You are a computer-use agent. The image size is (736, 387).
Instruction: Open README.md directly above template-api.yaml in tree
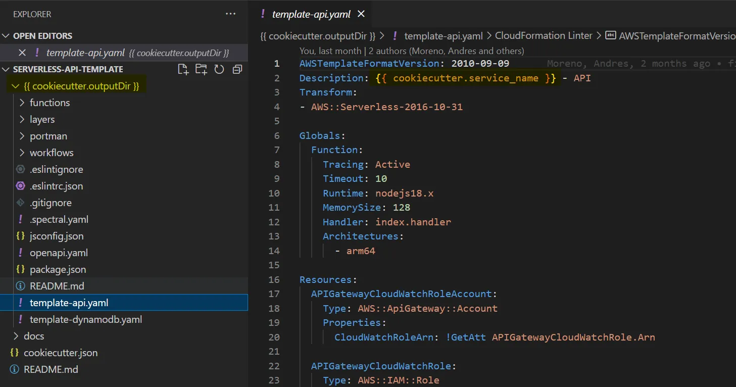click(x=124, y=286)
